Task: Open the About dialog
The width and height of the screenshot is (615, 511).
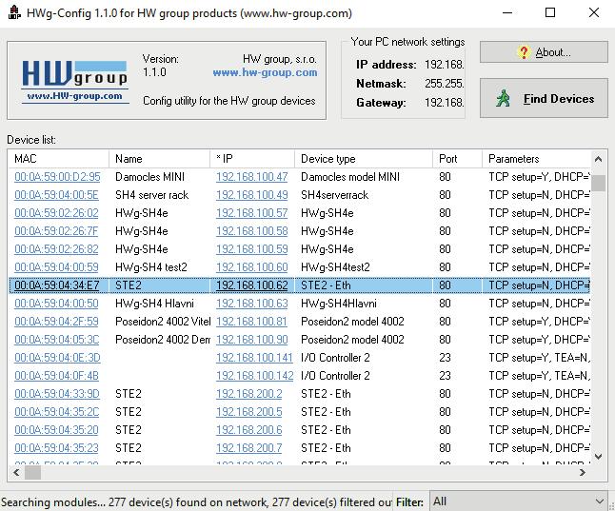Action: [544, 52]
